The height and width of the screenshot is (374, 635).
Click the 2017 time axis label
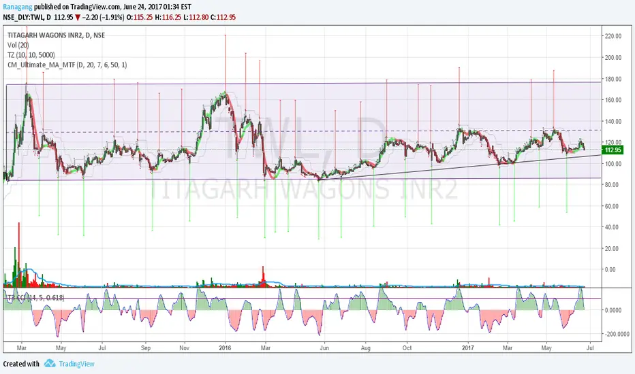[x=468, y=347]
